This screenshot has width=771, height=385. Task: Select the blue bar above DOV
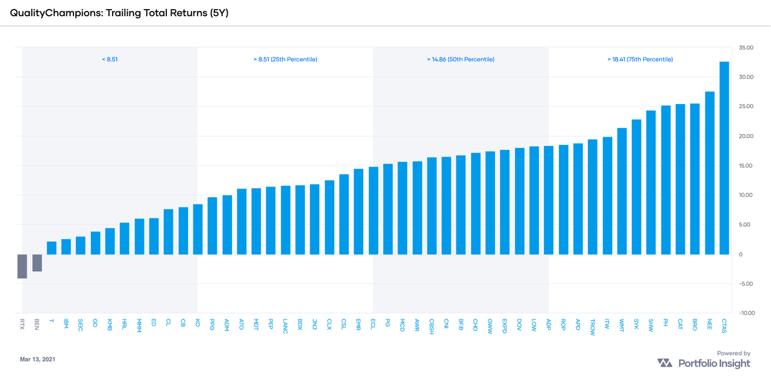click(520, 202)
